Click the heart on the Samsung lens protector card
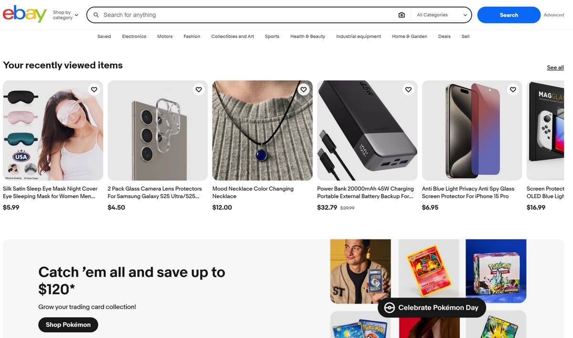This screenshot has width=573, height=338. tap(199, 89)
